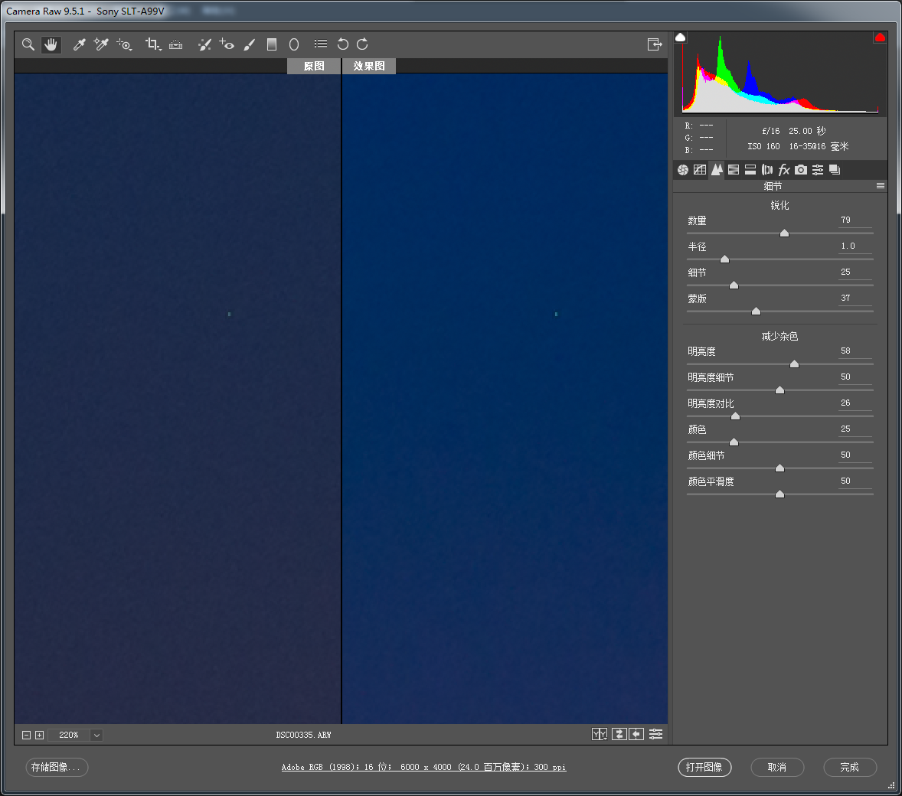Cycle the before/after view mode button
This screenshot has height=796, width=902.
coord(599,734)
